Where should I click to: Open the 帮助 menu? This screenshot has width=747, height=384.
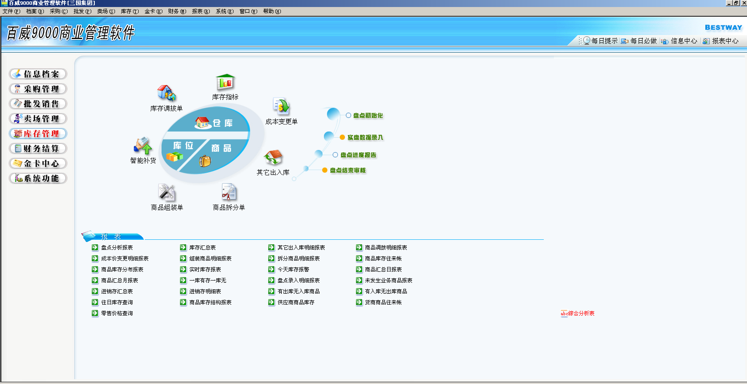[272, 11]
